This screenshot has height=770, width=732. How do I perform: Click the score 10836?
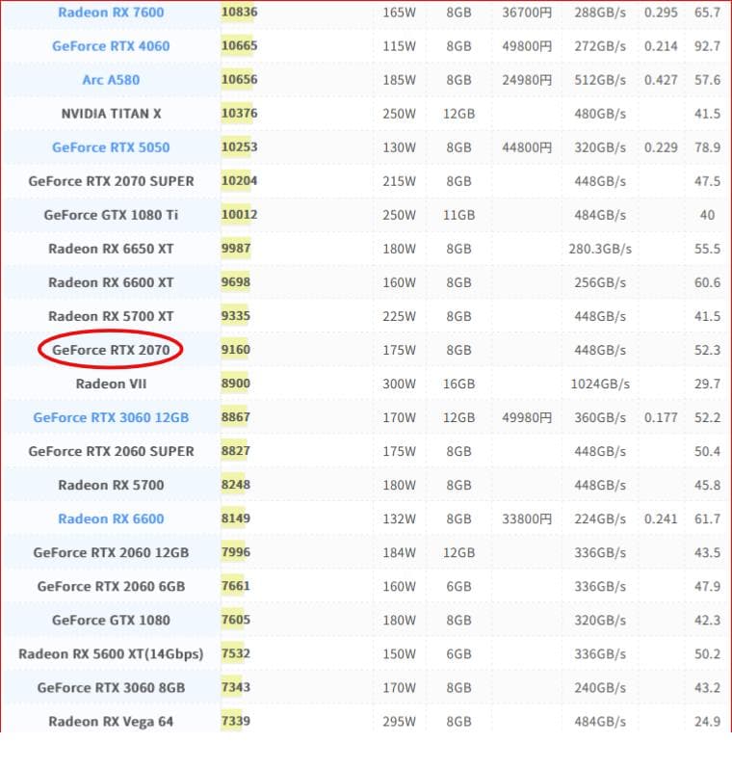pyautogui.click(x=239, y=12)
